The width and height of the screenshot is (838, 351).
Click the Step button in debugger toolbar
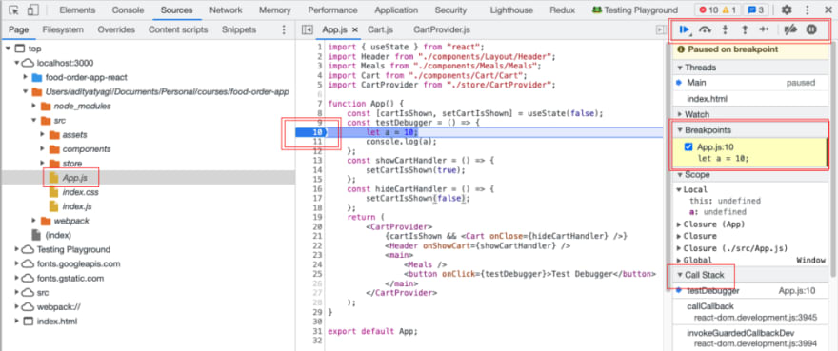(764, 29)
